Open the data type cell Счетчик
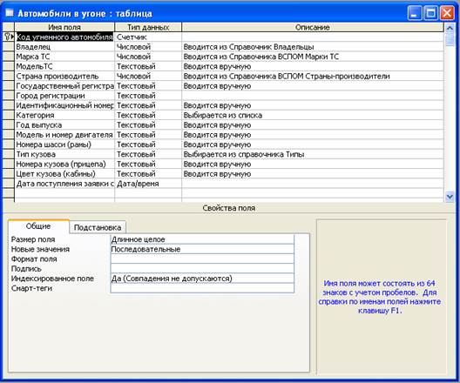This screenshot has height=383, width=460. point(148,37)
